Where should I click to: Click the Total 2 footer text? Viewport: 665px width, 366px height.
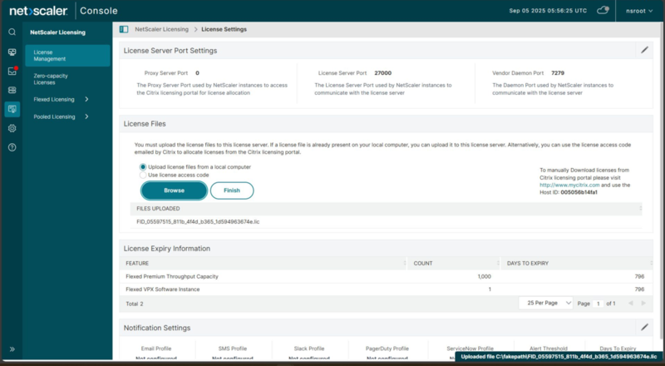[x=135, y=304]
